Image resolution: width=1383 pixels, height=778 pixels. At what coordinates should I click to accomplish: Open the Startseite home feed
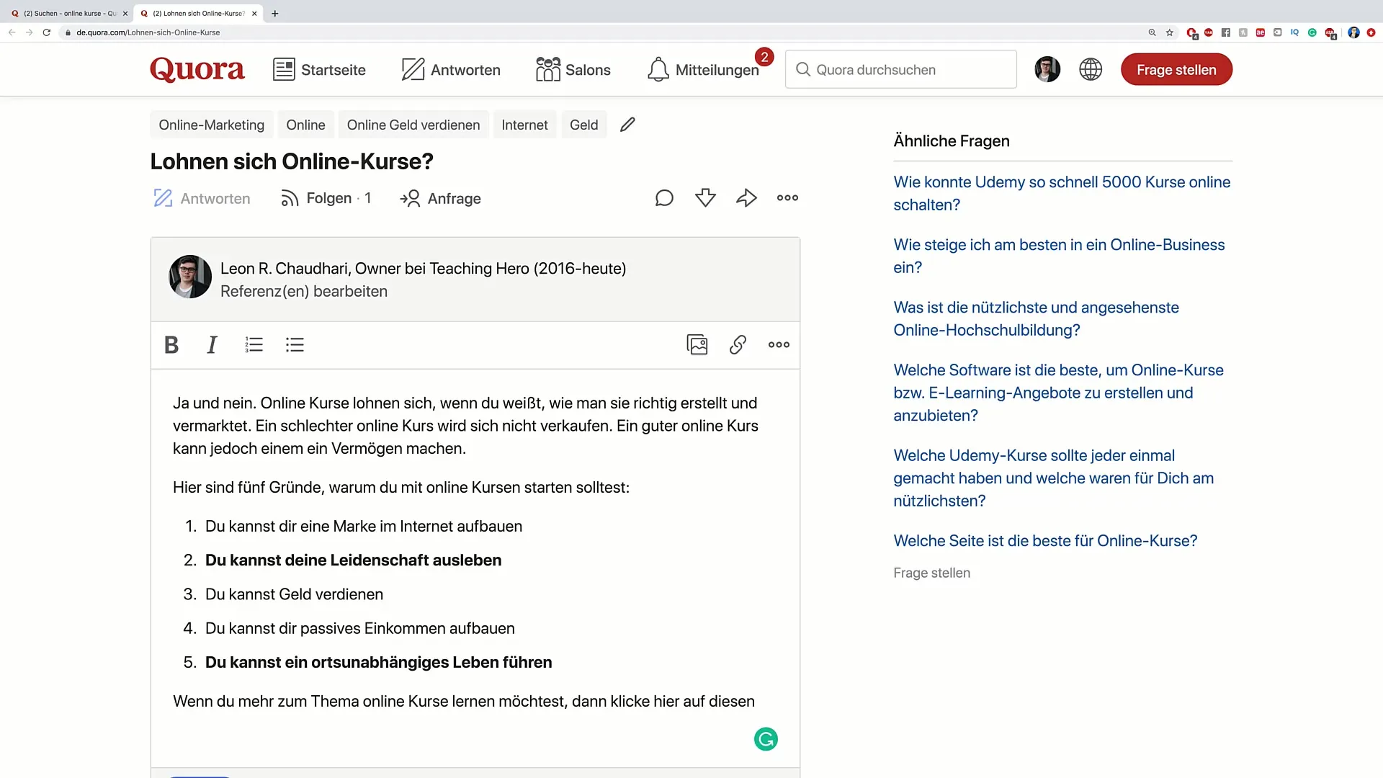click(319, 70)
